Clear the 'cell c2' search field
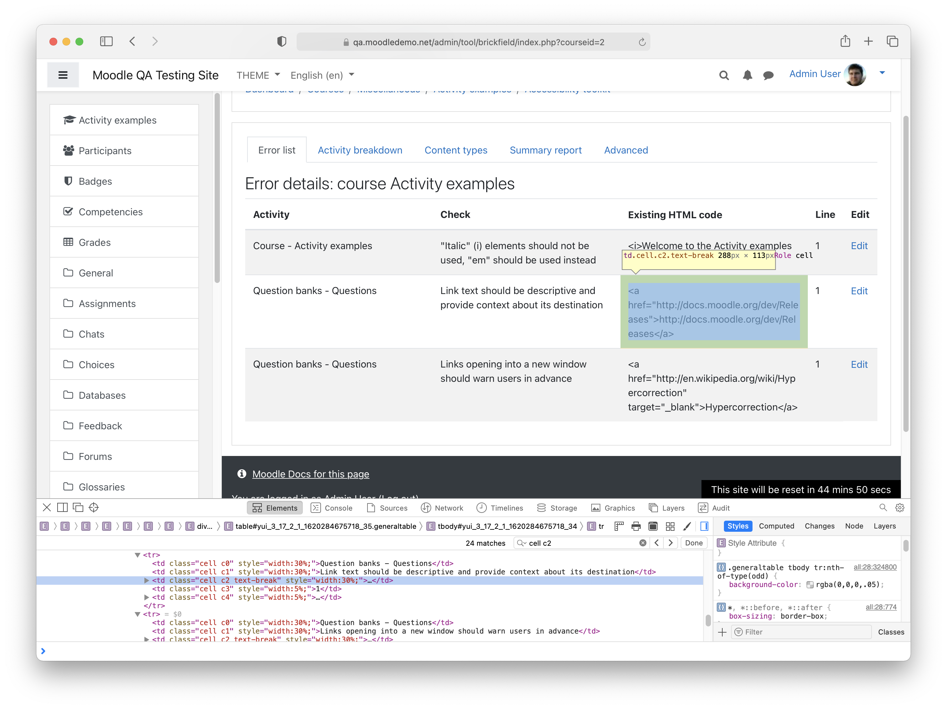 [x=643, y=543]
